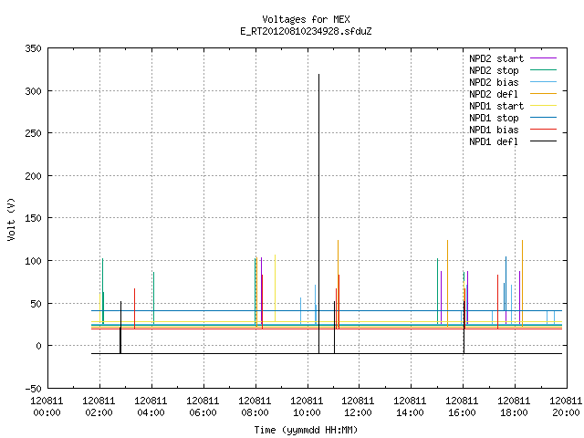Click the orange NPD2 defl spike after 11:00
Screen dimensions: 584x438
339,284
